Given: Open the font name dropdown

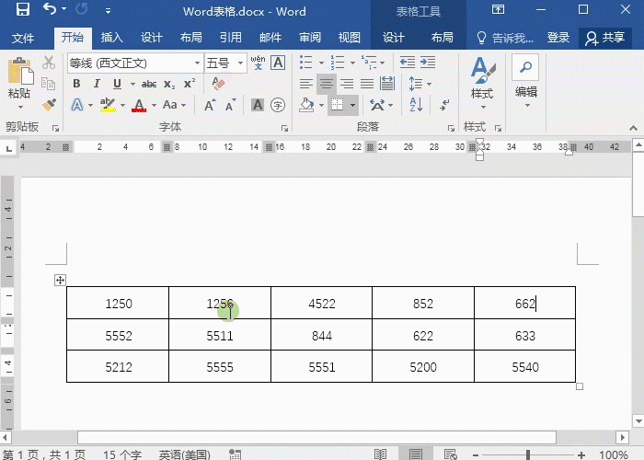Looking at the screenshot, I should (198, 63).
